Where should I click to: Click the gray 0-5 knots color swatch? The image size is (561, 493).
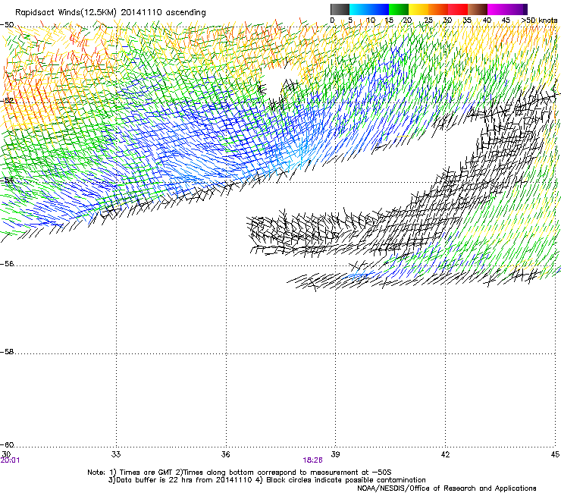pyautogui.click(x=340, y=9)
